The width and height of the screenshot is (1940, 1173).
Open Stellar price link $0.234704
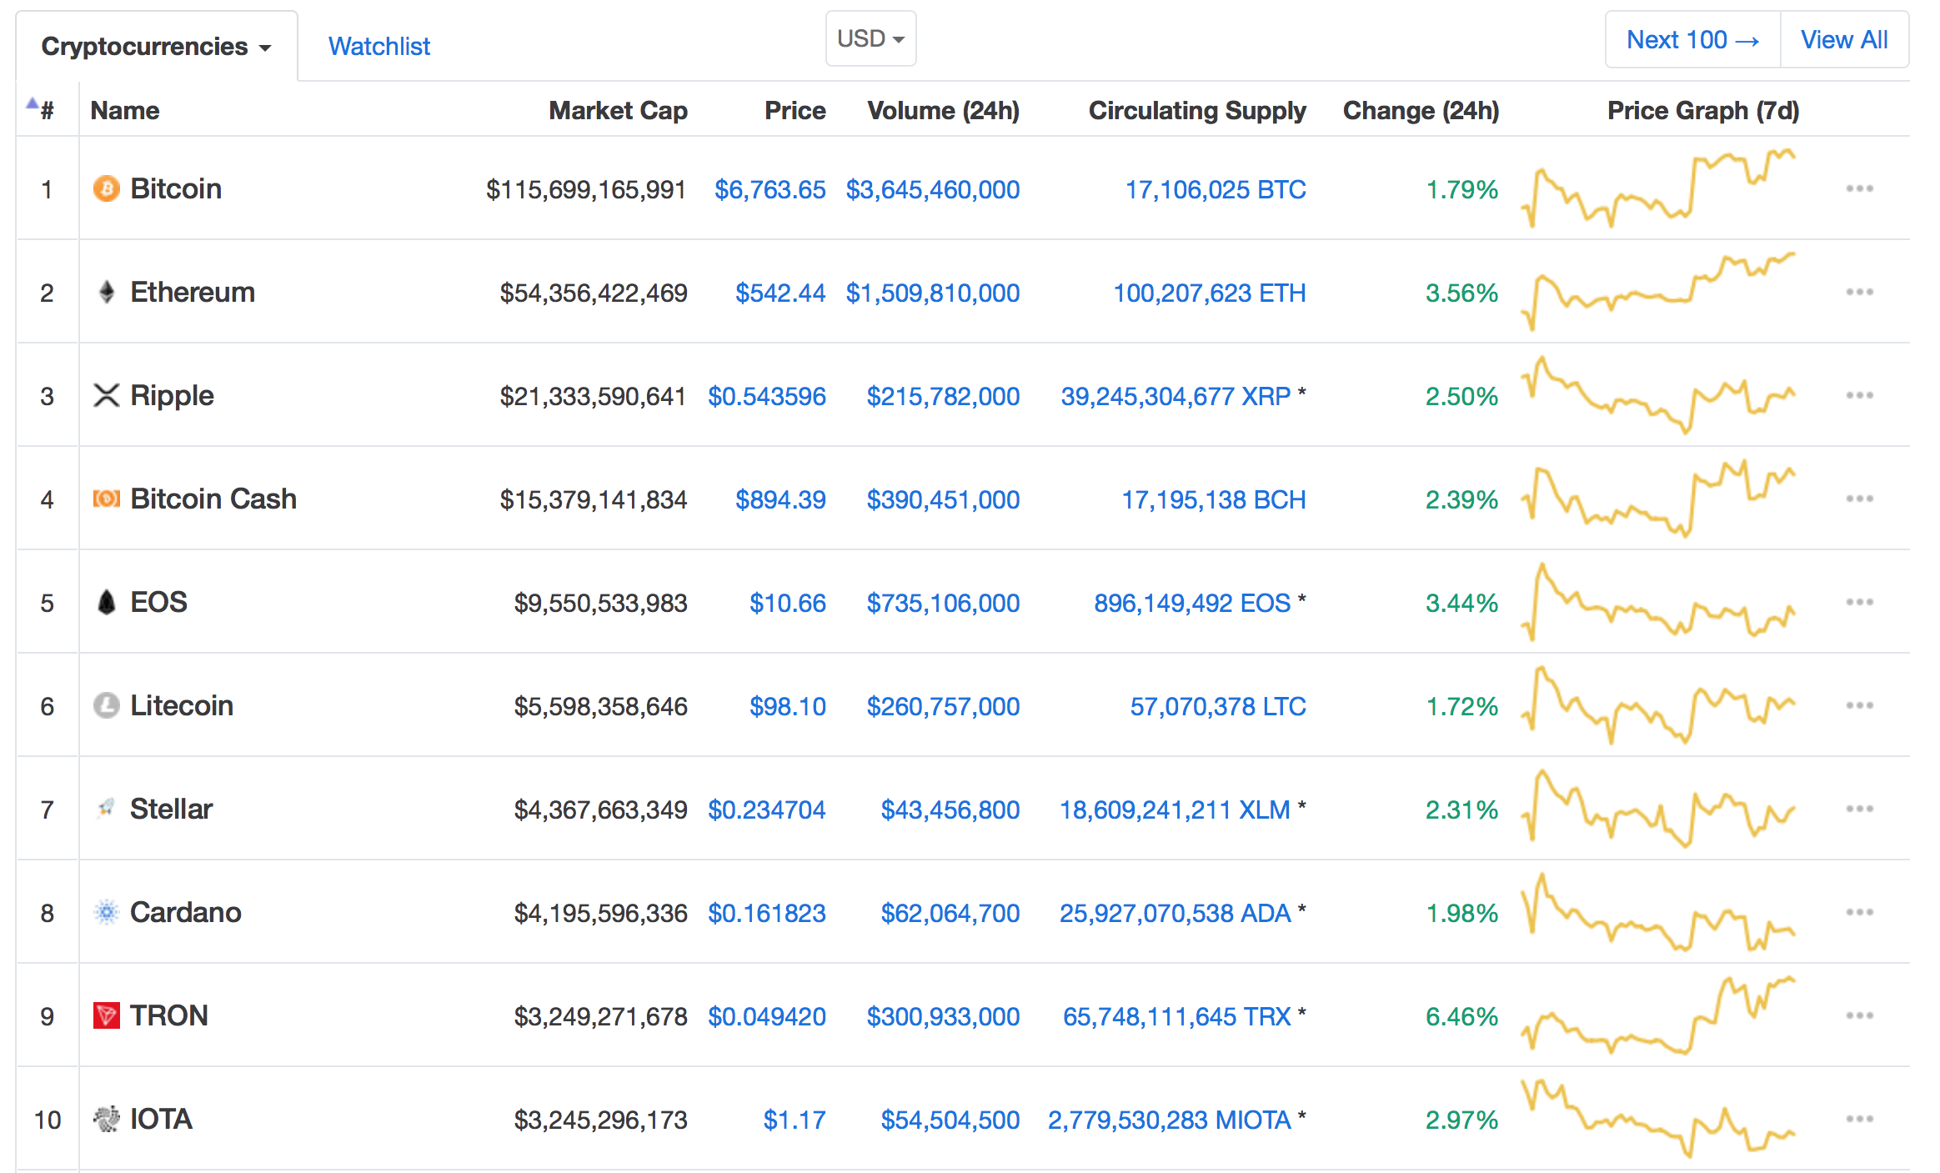[x=766, y=810]
